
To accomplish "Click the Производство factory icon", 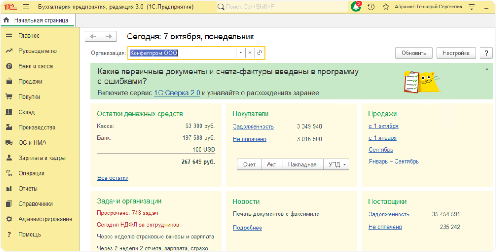I will pyautogui.click(x=9, y=127).
